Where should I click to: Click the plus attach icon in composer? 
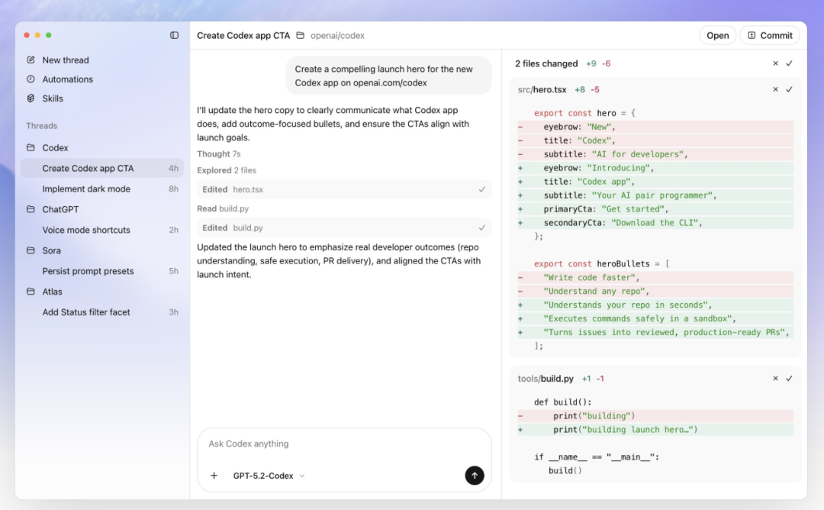click(x=214, y=476)
